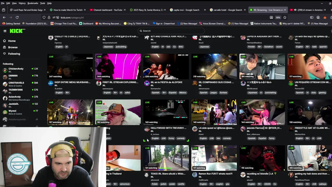Open DBR666's avatar in Following list
The width and height of the screenshot is (332, 187).
(5, 77)
